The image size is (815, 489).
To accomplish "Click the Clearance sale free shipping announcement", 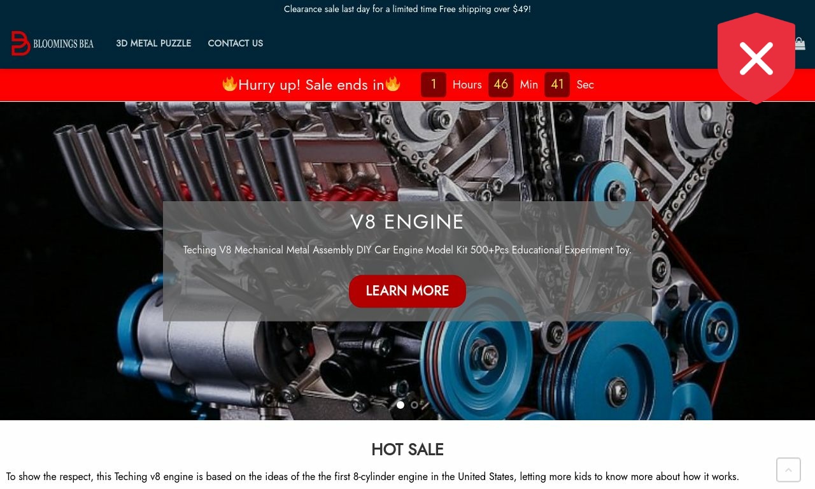I will point(407,9).
